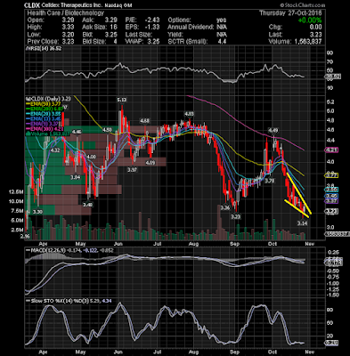Click the 4.49 October high annotation

pyautogui.click(x=273, y=130)
